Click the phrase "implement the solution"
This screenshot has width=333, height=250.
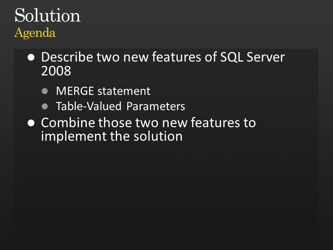pos(112,136)
